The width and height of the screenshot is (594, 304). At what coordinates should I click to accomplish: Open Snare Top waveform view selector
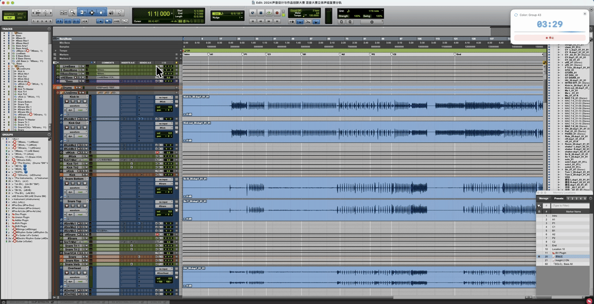click(x=76, y=210)
